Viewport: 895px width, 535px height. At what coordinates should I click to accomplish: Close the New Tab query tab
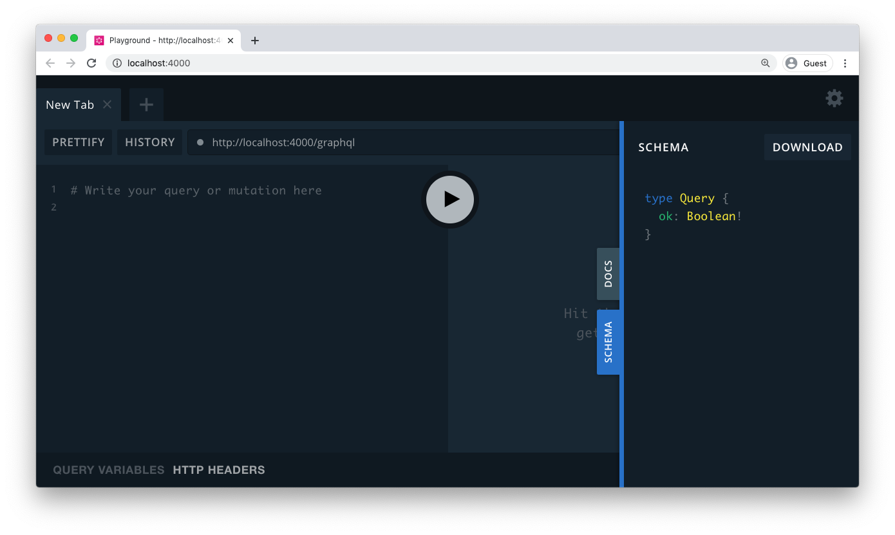(x=108, y=104)
